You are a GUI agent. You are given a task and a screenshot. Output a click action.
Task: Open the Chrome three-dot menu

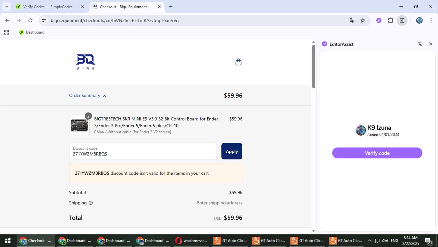pyautogui.click(x=431, y=20)
